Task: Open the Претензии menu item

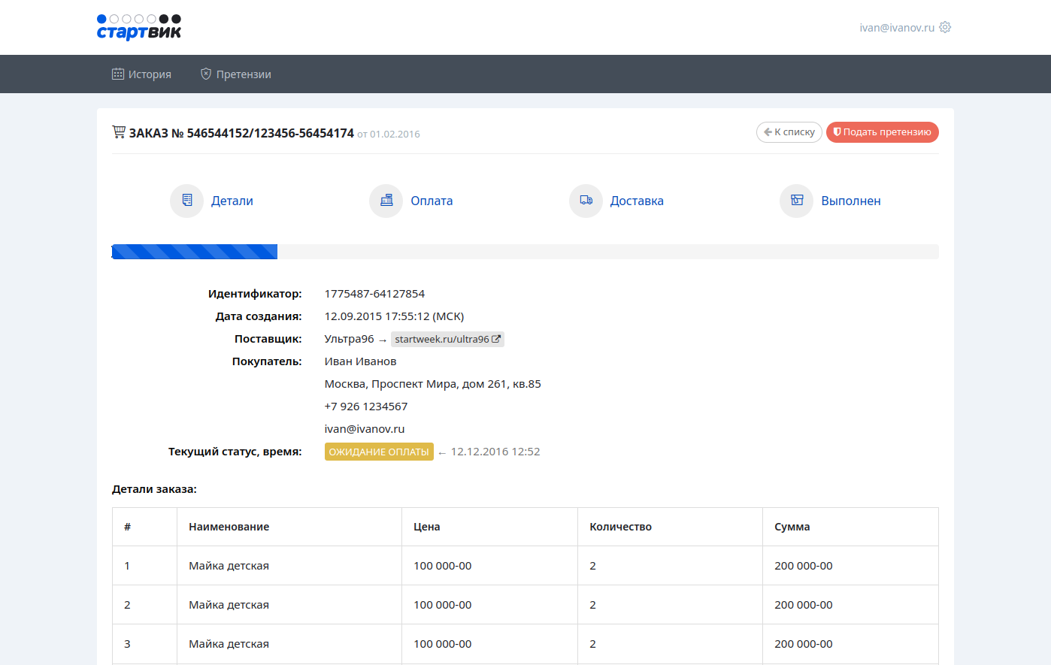Action: (x=235, y=74)
